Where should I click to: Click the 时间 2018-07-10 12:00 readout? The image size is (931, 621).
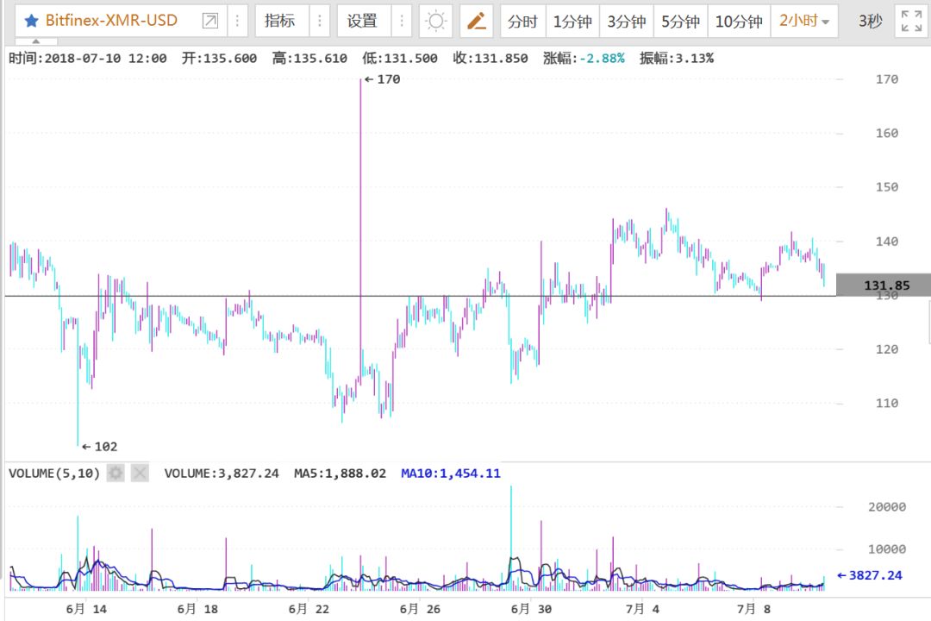pos(87,59)
